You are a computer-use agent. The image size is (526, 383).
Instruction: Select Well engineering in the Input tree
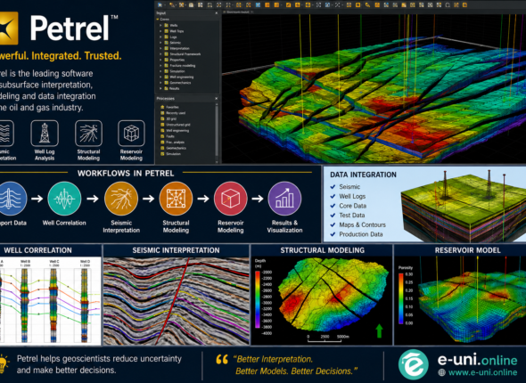coord(182,77)
